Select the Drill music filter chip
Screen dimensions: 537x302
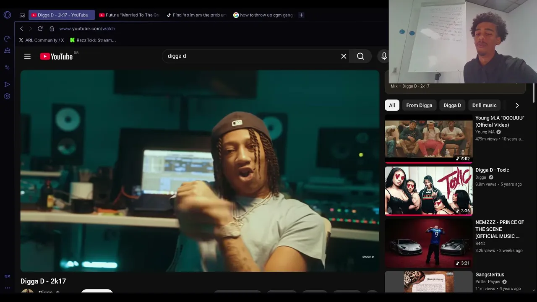tap(484, 105)
